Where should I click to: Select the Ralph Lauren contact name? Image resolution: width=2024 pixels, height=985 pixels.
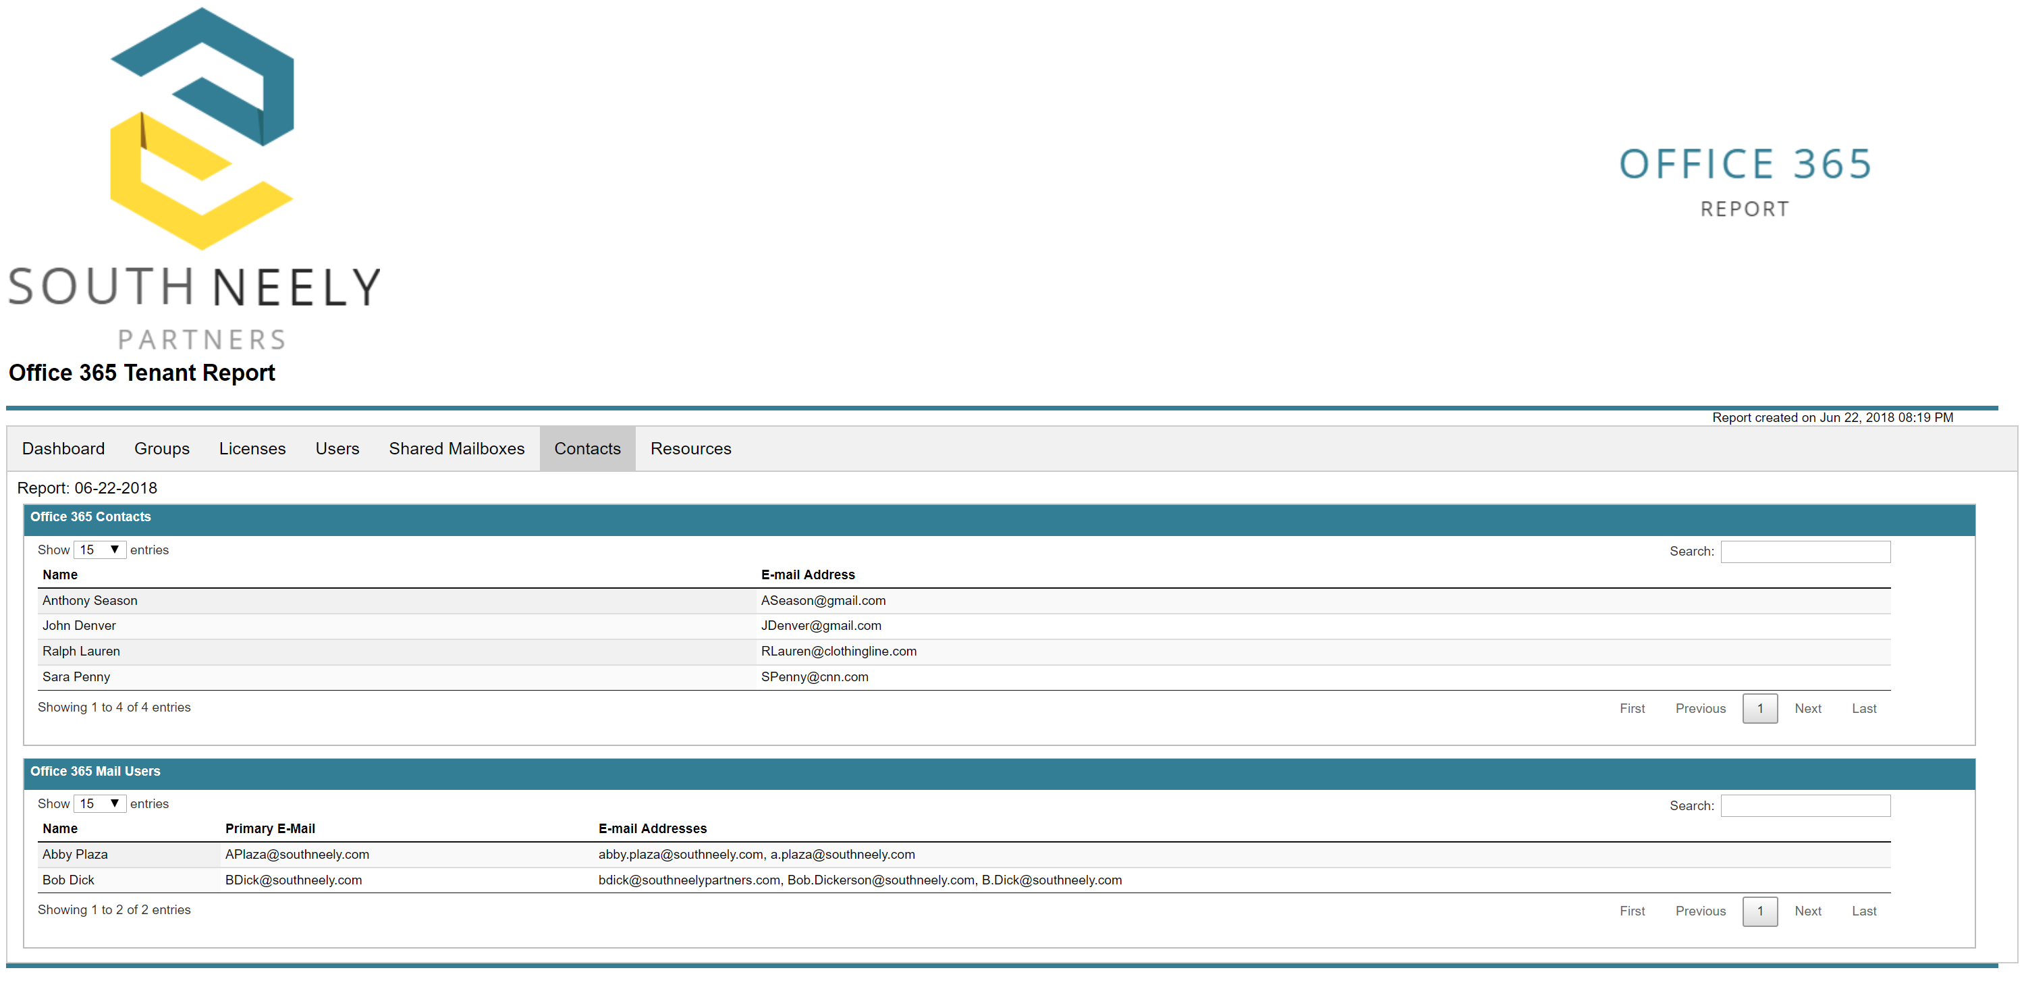(81, 651)
